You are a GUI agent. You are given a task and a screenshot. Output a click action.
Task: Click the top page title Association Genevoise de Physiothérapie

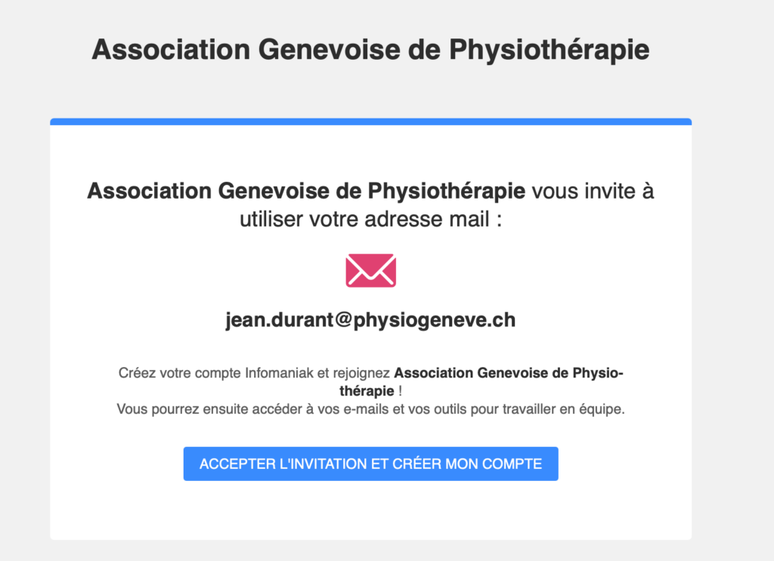(370, 51)
